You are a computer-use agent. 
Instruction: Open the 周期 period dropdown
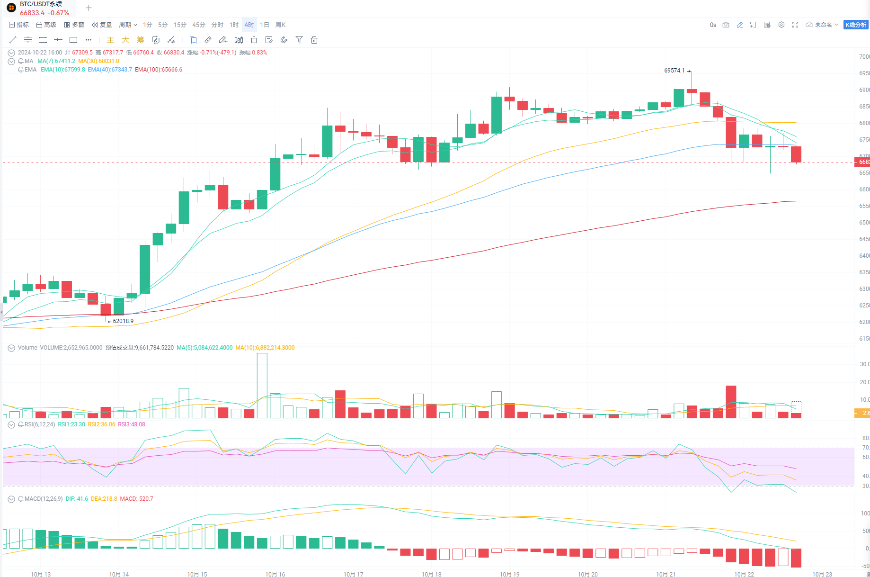pyautogui.click(x=128, y=25)
